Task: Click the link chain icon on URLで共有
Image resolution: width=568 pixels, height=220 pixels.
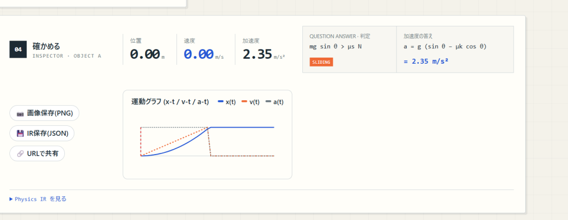Action: point(21,154)
